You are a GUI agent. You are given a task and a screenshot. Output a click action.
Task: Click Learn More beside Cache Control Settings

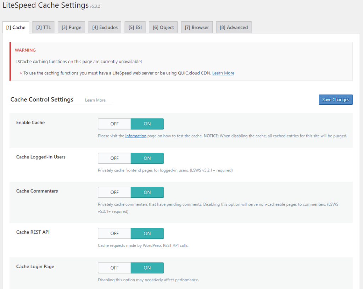tap(95, 100)
